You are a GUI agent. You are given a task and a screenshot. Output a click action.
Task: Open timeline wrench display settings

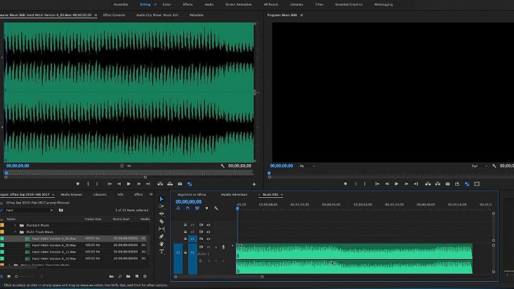[x=216, y=208]
